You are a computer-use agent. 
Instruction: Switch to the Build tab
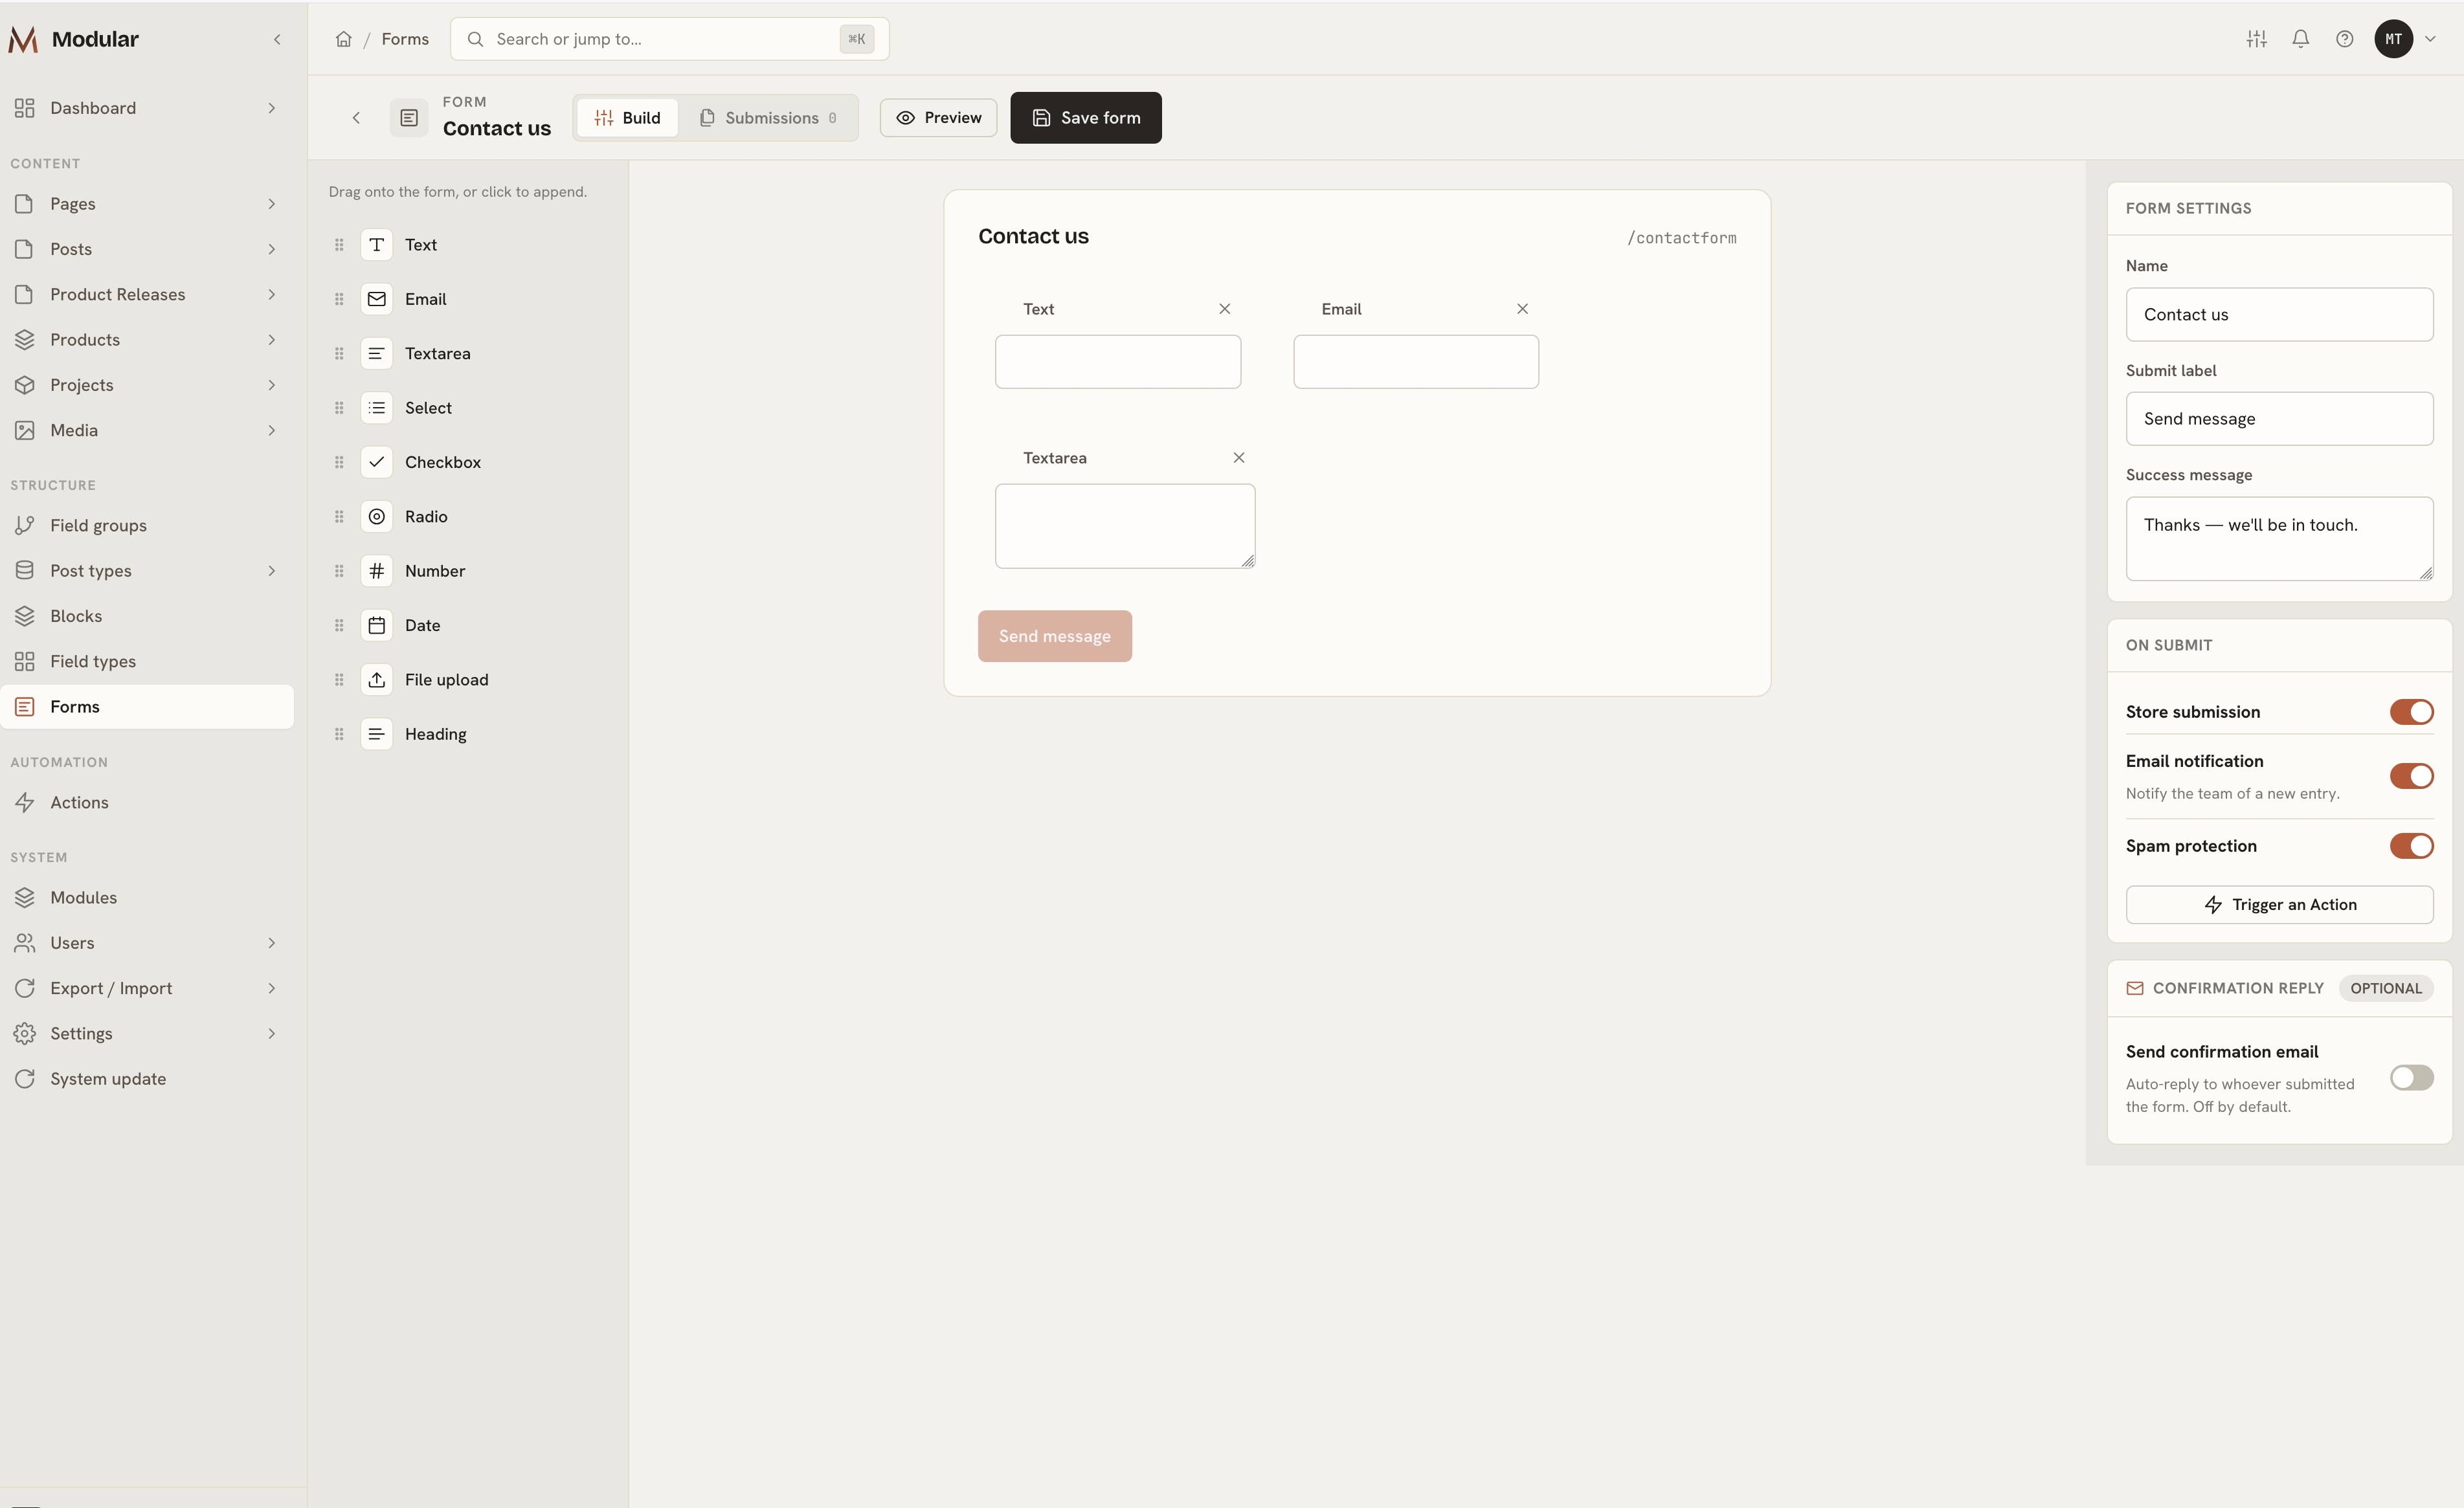pyautogui.click(x=627, y=118)
